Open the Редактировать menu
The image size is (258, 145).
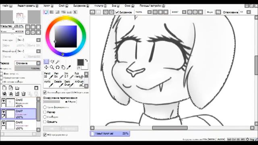point(28,6)
